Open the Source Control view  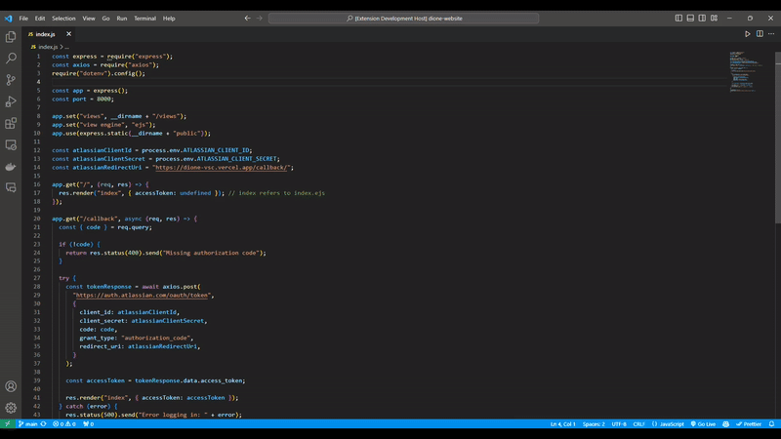point(11,80)
